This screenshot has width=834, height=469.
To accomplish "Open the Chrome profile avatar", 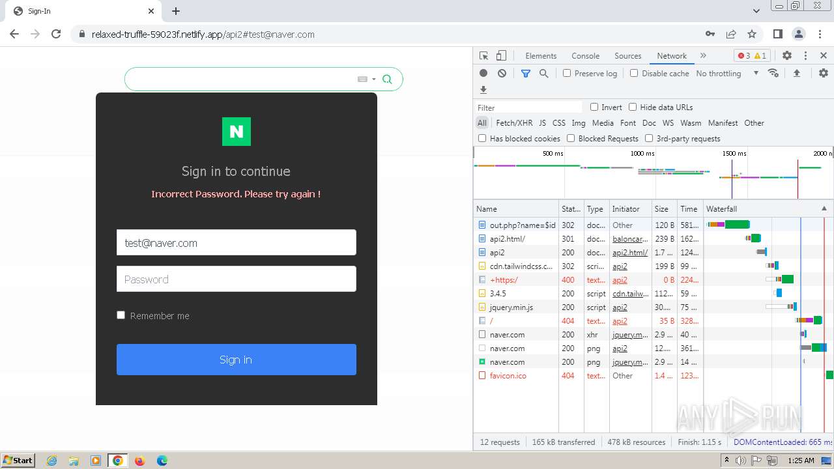I will pyautogui.click(x=798, y=34).
